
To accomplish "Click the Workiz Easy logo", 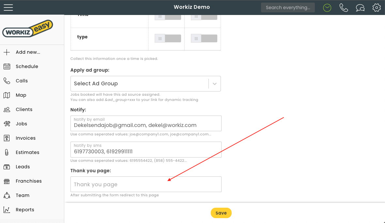I will [x=27, y=29].
